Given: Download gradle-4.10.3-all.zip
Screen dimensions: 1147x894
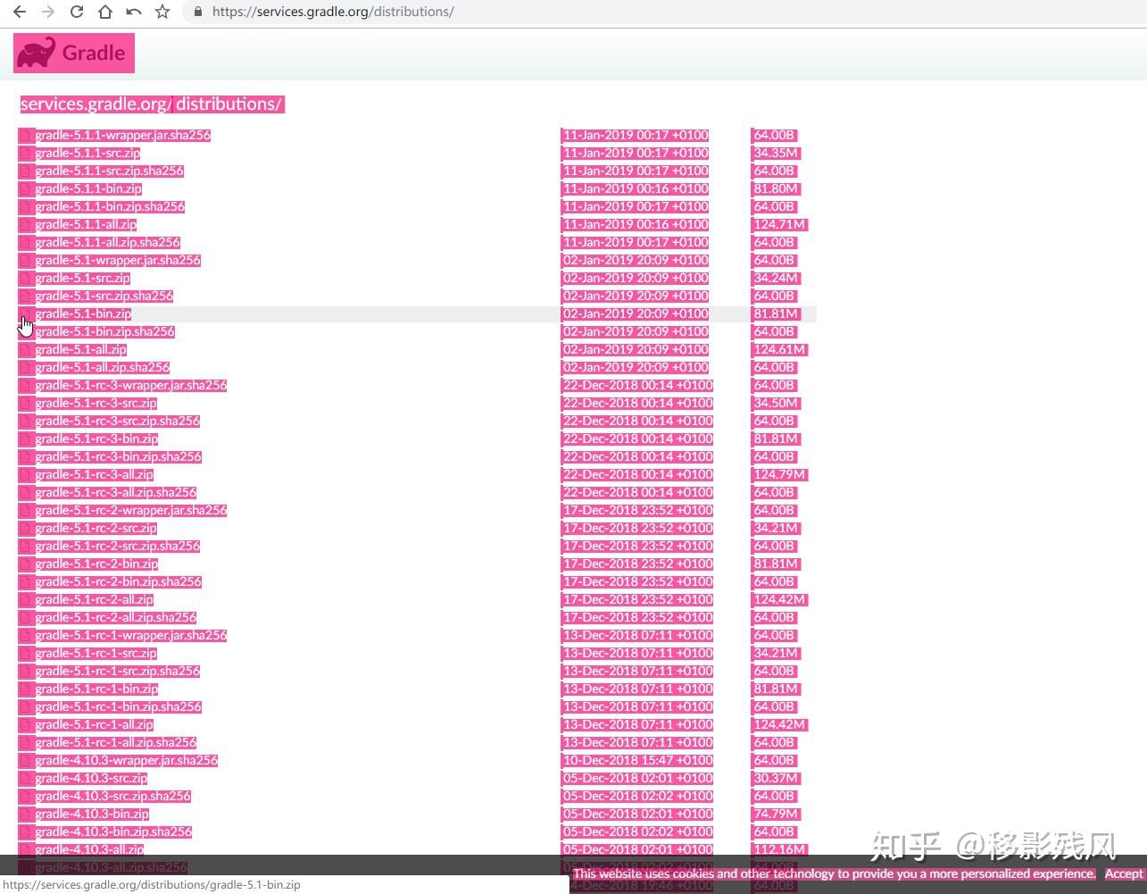Looking at the screenshot, I should pyautogui.click(x=89, y=850).
